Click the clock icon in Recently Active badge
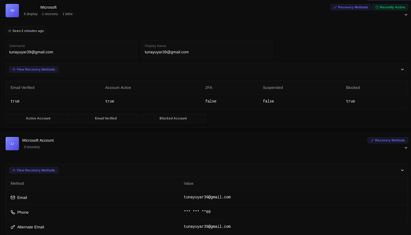 click(377, 7)
